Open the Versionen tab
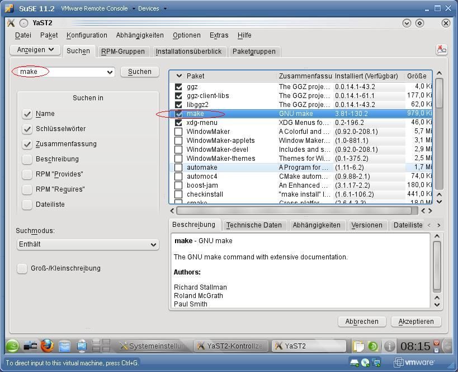This screenshot has height=372, width=458. 367,225
